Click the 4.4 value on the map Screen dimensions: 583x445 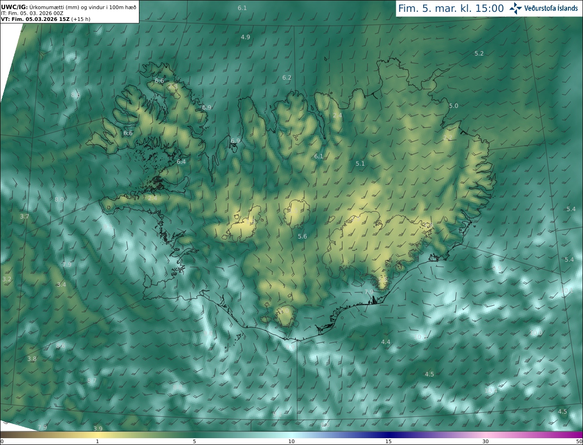[386, 342]
